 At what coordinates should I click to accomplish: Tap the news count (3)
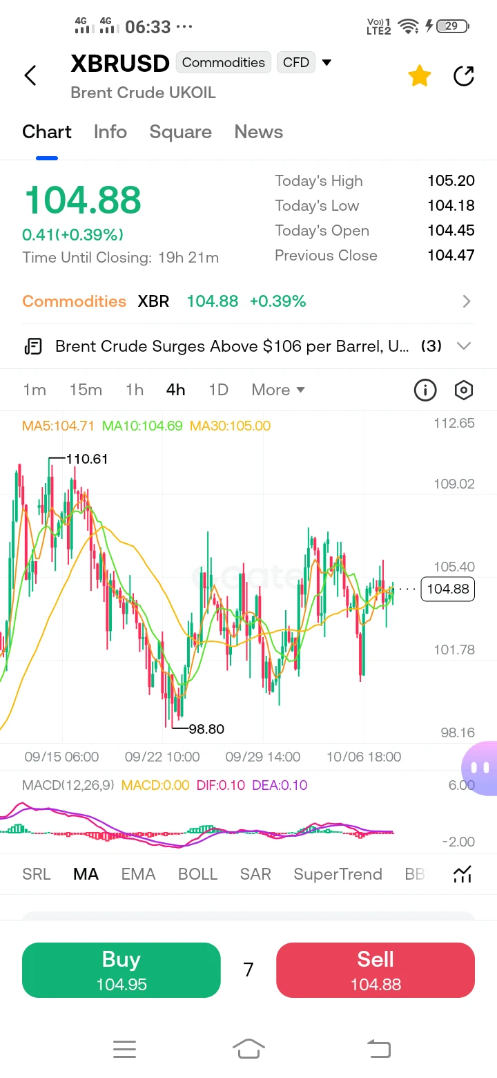click(x=431, y=346)
